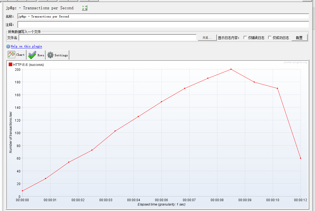Select the peak data point at 200
Screen dimensions: 315x211
(x=231, y=69)
